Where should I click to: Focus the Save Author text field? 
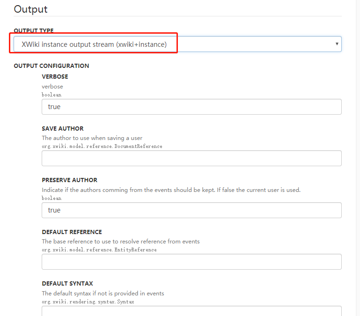click(x=191, y=158)
